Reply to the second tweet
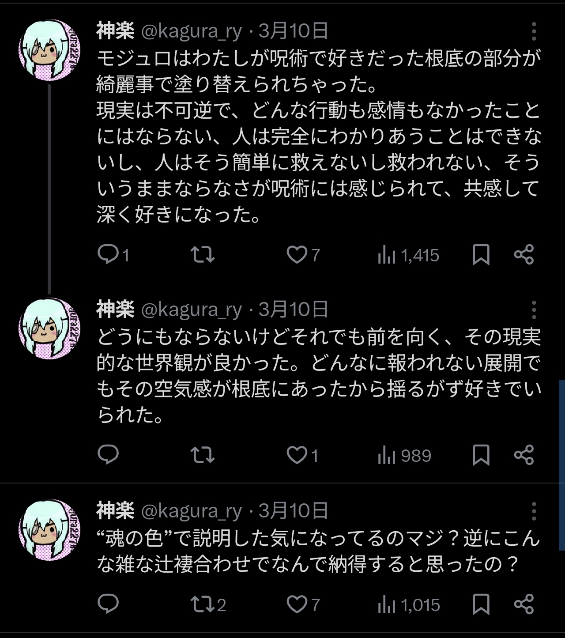Viewport: 565px width, 638px height. coord(108,455)
